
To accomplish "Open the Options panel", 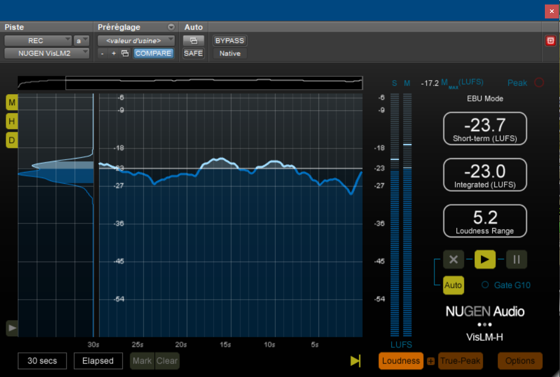I will [x=520, y=361].
